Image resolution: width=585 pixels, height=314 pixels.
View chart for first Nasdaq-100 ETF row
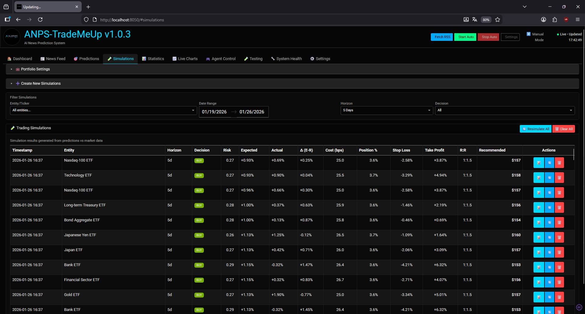(539, 163)
